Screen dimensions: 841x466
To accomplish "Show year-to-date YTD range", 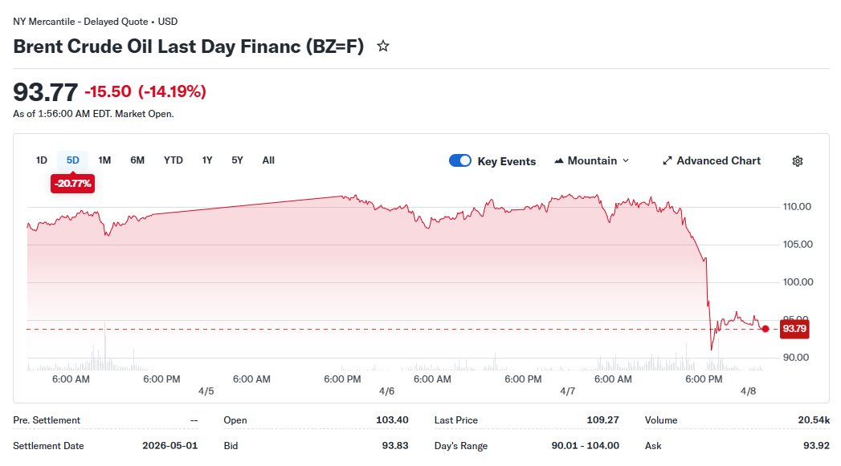I will point(174,160).
